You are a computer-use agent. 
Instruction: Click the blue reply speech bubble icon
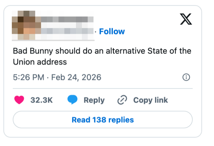pos(72,100)
